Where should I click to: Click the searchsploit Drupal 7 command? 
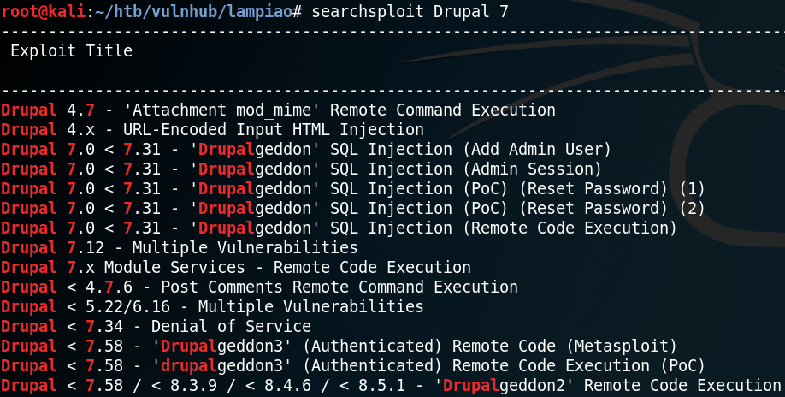click(410, 11)
